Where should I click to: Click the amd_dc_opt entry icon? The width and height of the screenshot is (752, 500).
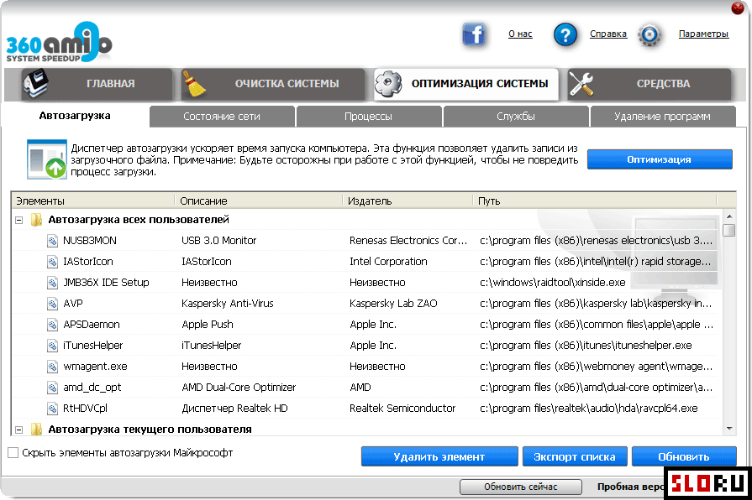coord(52,388)
